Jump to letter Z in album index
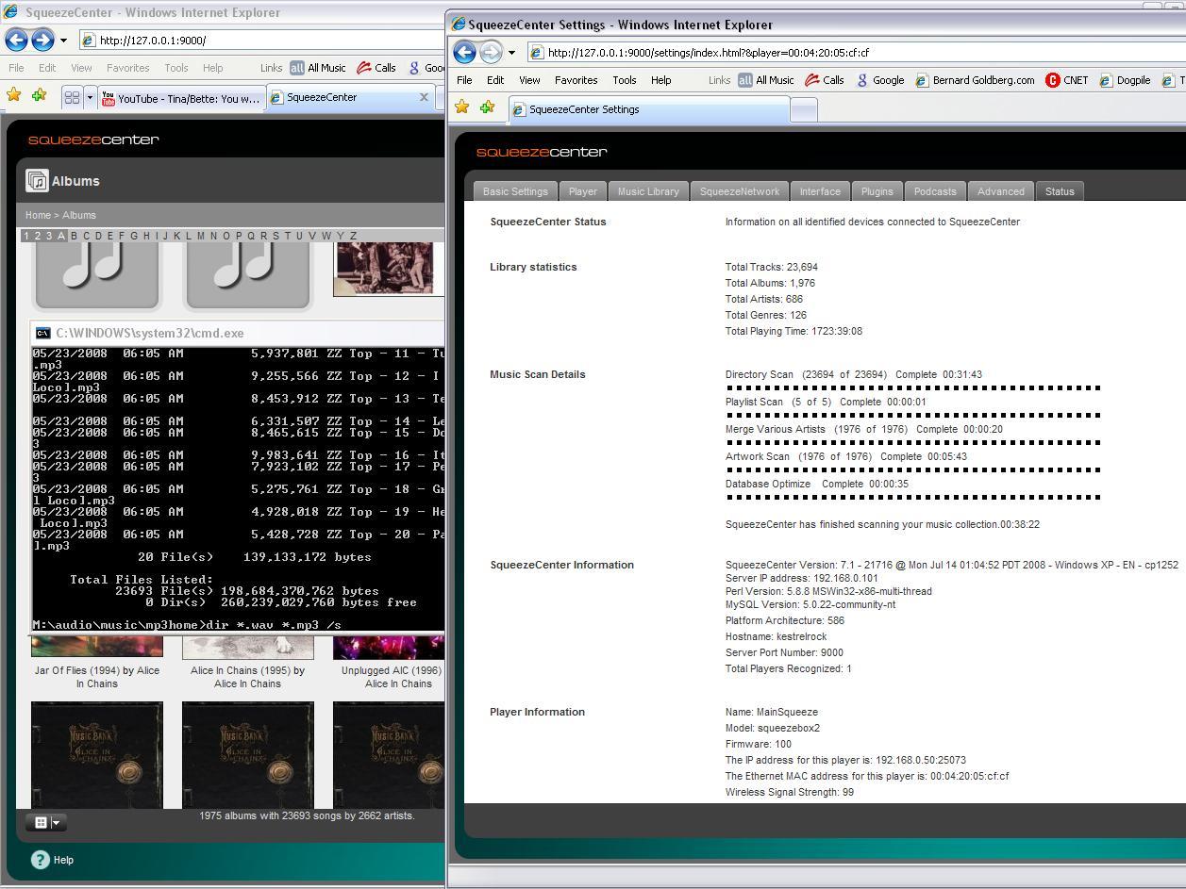Image resolution: width=1186 pixels, height=889 pixels. pyautogui.click(x=353, y=236)
